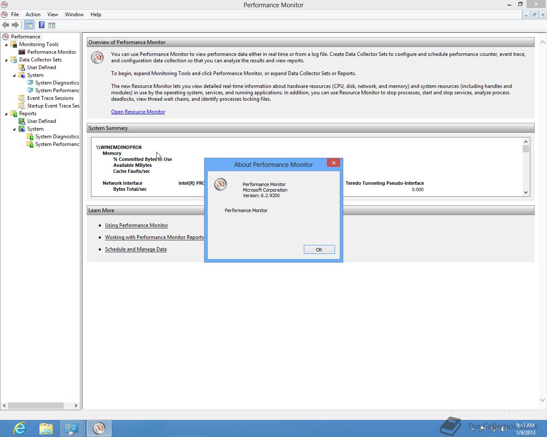Click console tree horizontal scroll right arrow
The height and width of the screenshot is (437, 547).
click(x=76, y=406)
